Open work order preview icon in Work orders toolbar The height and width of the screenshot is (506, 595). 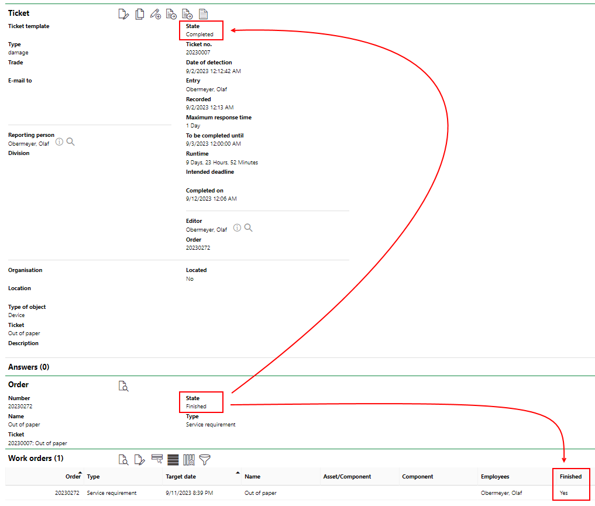[123, 460]
